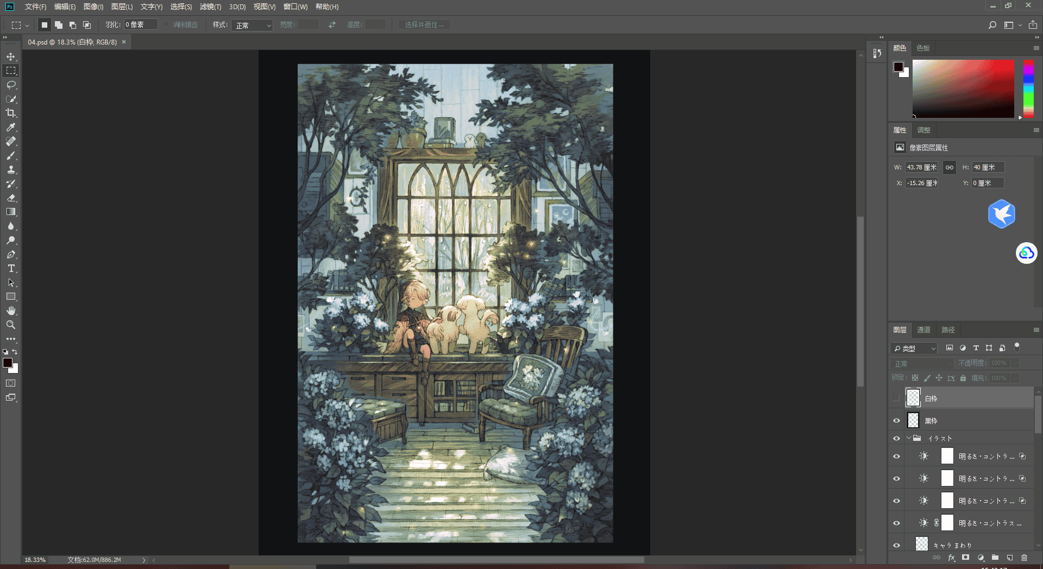This screenshot has width=1043, height=569.
Task: Select the Hand tool
Action: (x=11, y=311)
